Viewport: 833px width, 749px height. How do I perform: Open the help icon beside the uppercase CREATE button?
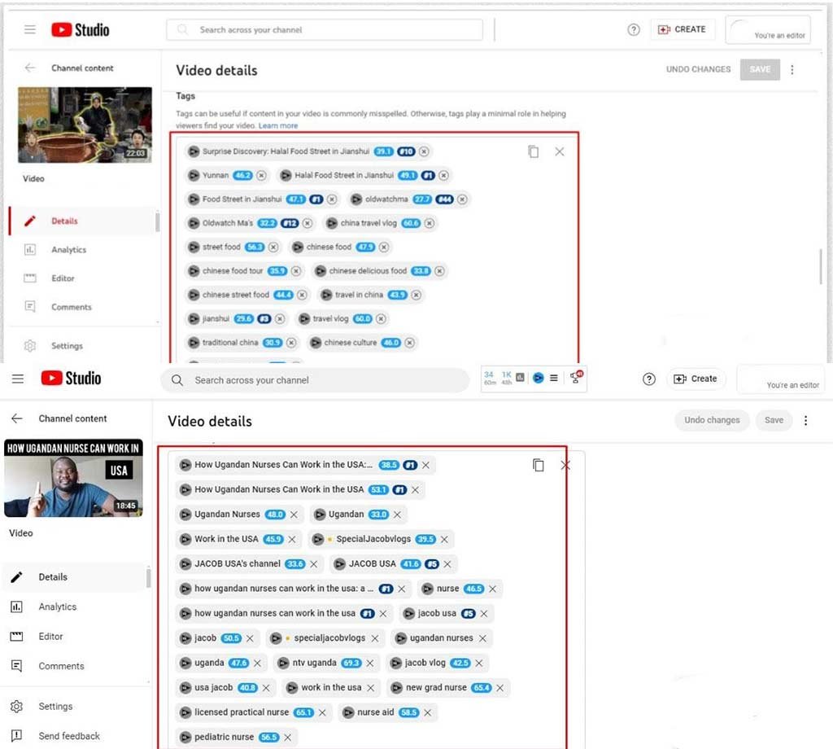(633, 30)
